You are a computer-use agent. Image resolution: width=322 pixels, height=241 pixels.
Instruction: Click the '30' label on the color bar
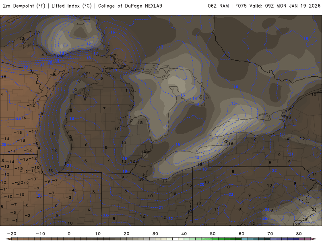[155, 234]
